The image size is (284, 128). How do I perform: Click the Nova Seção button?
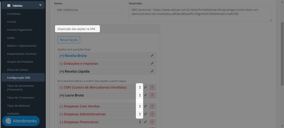(x=69, y=40)
